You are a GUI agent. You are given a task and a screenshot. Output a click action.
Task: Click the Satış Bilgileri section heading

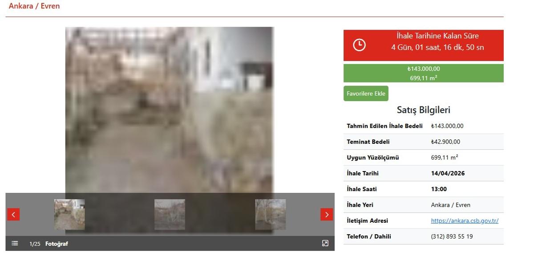(x=423, y=110)
